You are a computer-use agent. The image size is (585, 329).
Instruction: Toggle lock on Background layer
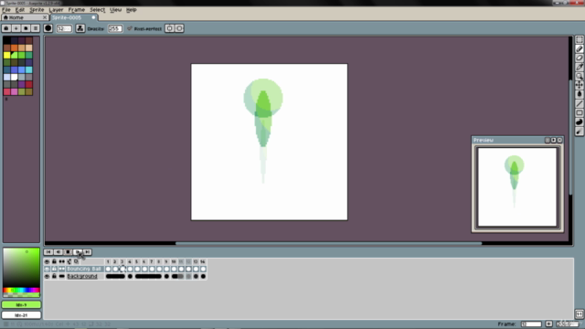pos(54,276)
